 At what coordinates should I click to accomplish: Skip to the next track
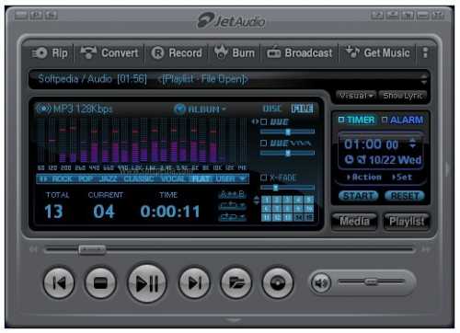pos(194,282)
